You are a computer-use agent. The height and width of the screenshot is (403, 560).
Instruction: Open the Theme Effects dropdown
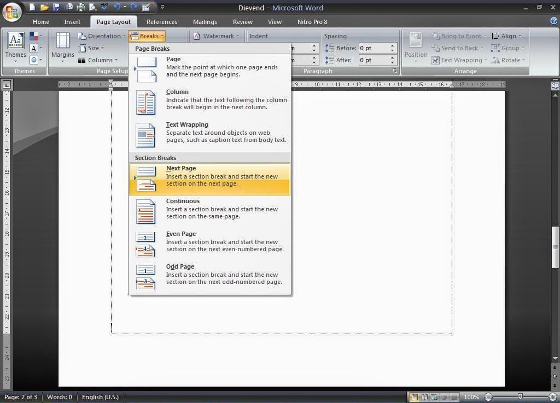[x=36, y=60]
